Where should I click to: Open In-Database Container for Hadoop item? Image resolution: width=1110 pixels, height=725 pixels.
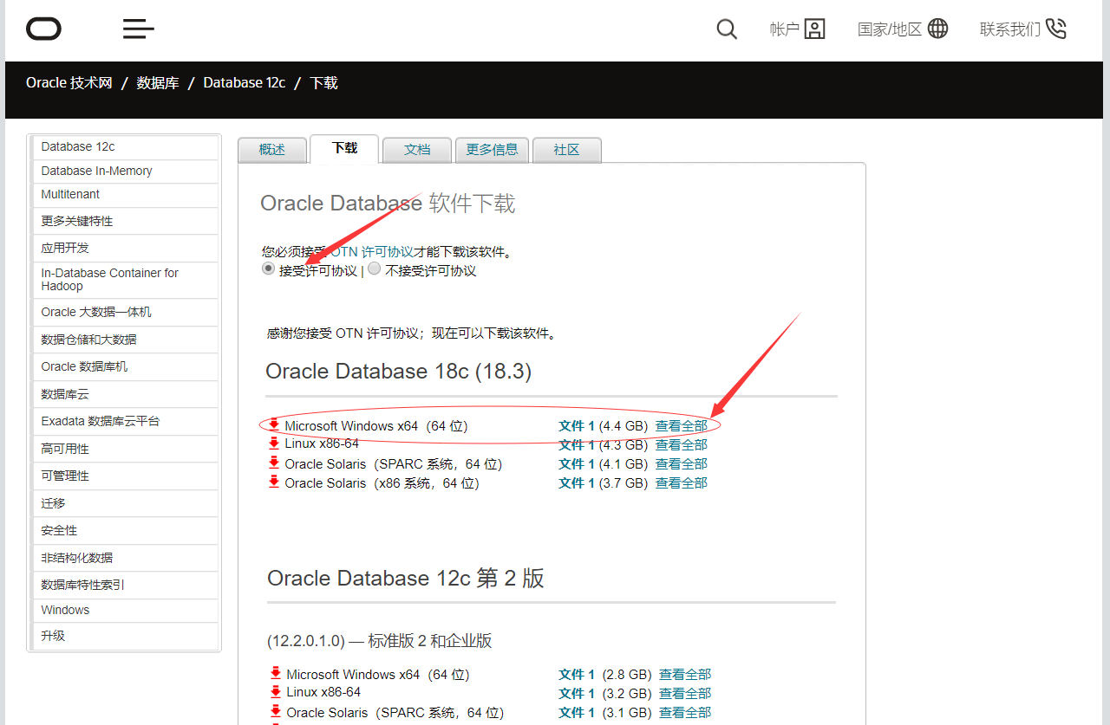pyautogui.click(x=125, y=280)
